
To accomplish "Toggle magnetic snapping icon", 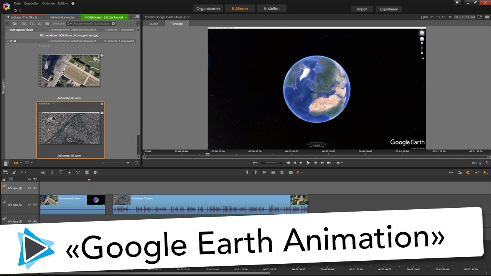I will pyautogui.click(x=468, y=172).
